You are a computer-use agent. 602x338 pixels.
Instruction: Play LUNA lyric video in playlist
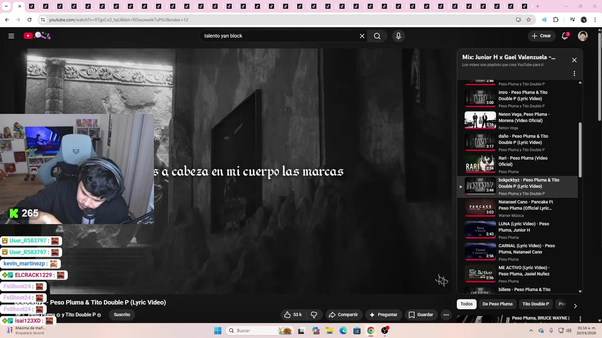[x=517, y=230]
